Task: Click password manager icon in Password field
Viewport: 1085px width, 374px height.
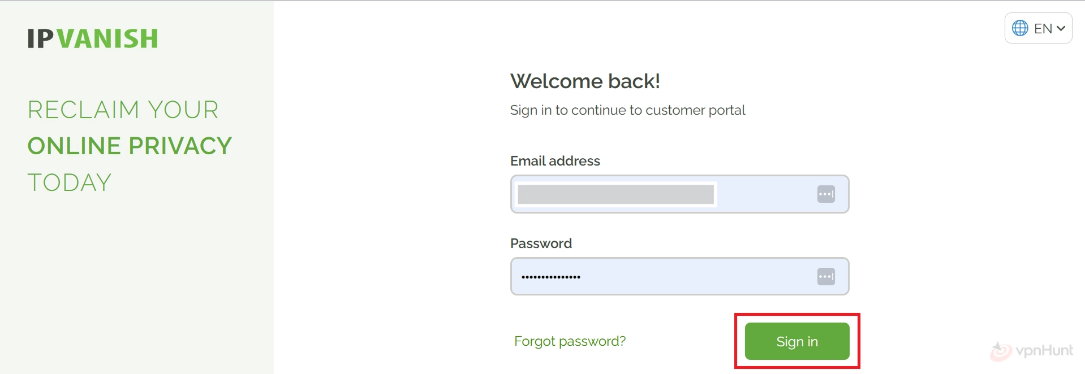Action: tap(826, 277)
